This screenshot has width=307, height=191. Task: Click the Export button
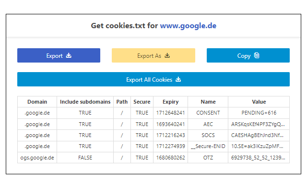click(x=59, y=55)
